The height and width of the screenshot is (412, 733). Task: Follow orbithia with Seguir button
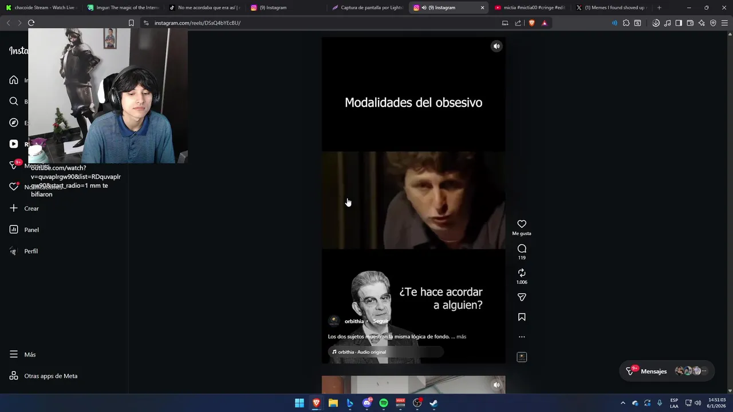[x=381, y=321]
